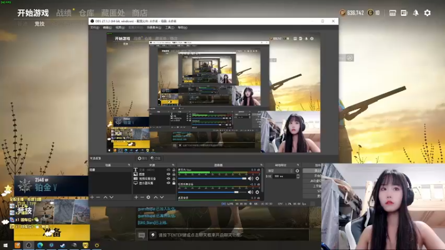Open the View menu in OBS
Screen dimensions: 445x250
pyautogui.click(x=120, y=27)
